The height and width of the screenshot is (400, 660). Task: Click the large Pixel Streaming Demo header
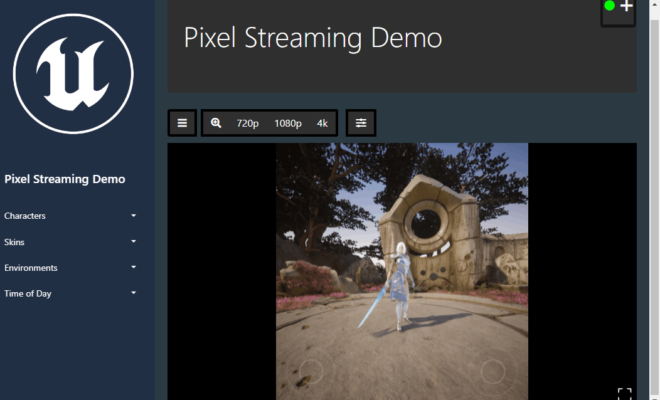[x=313, y=38]
